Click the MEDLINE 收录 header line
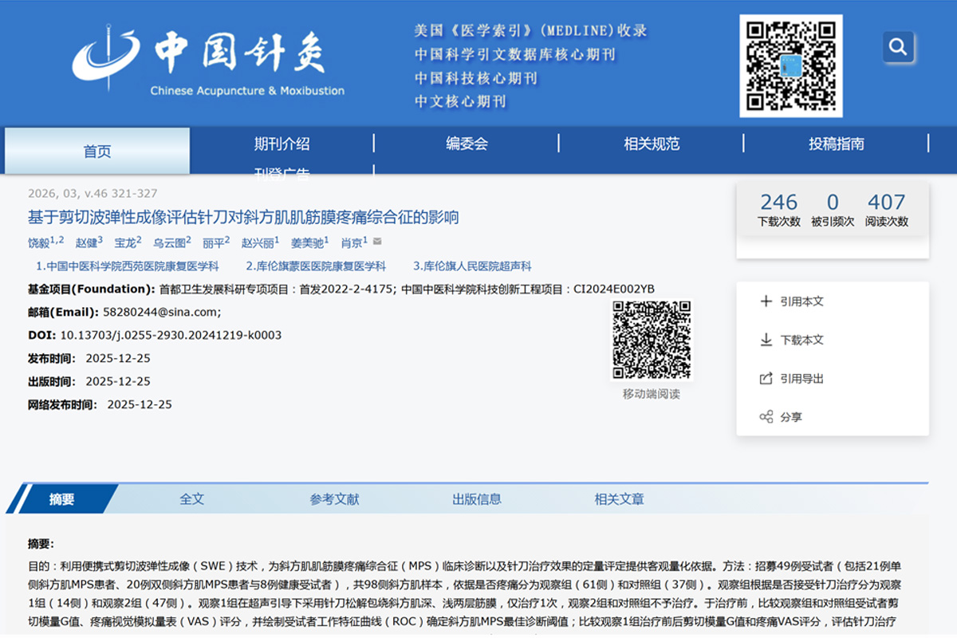Screen dimensions: 957x638 click(530, 31)
